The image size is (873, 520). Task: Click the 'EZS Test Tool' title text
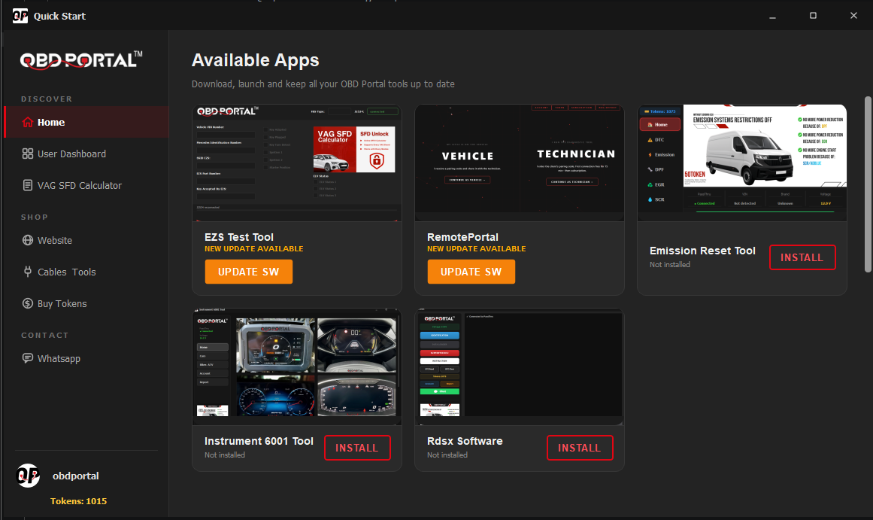(239, 237)
